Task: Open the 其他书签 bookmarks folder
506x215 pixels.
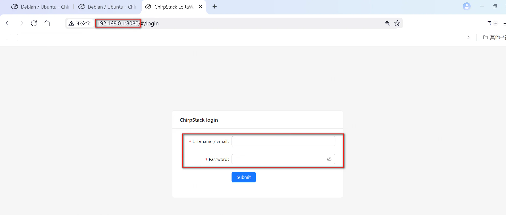Action: (x=494, y=37)
